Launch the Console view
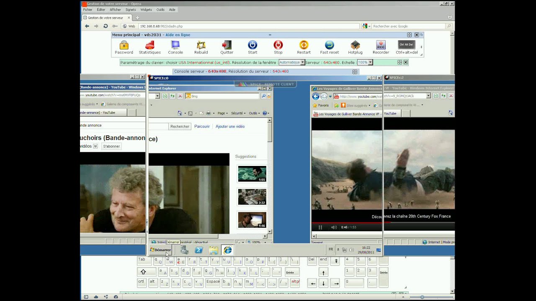536x301 pixels. point(175,47)
